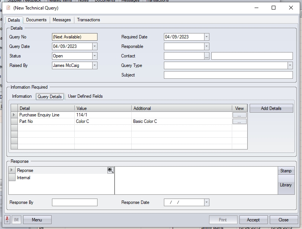Open the Required Date calendar dropdown
Image resolution: width=302 pixels, height=229 pixels.
point(206,37)
